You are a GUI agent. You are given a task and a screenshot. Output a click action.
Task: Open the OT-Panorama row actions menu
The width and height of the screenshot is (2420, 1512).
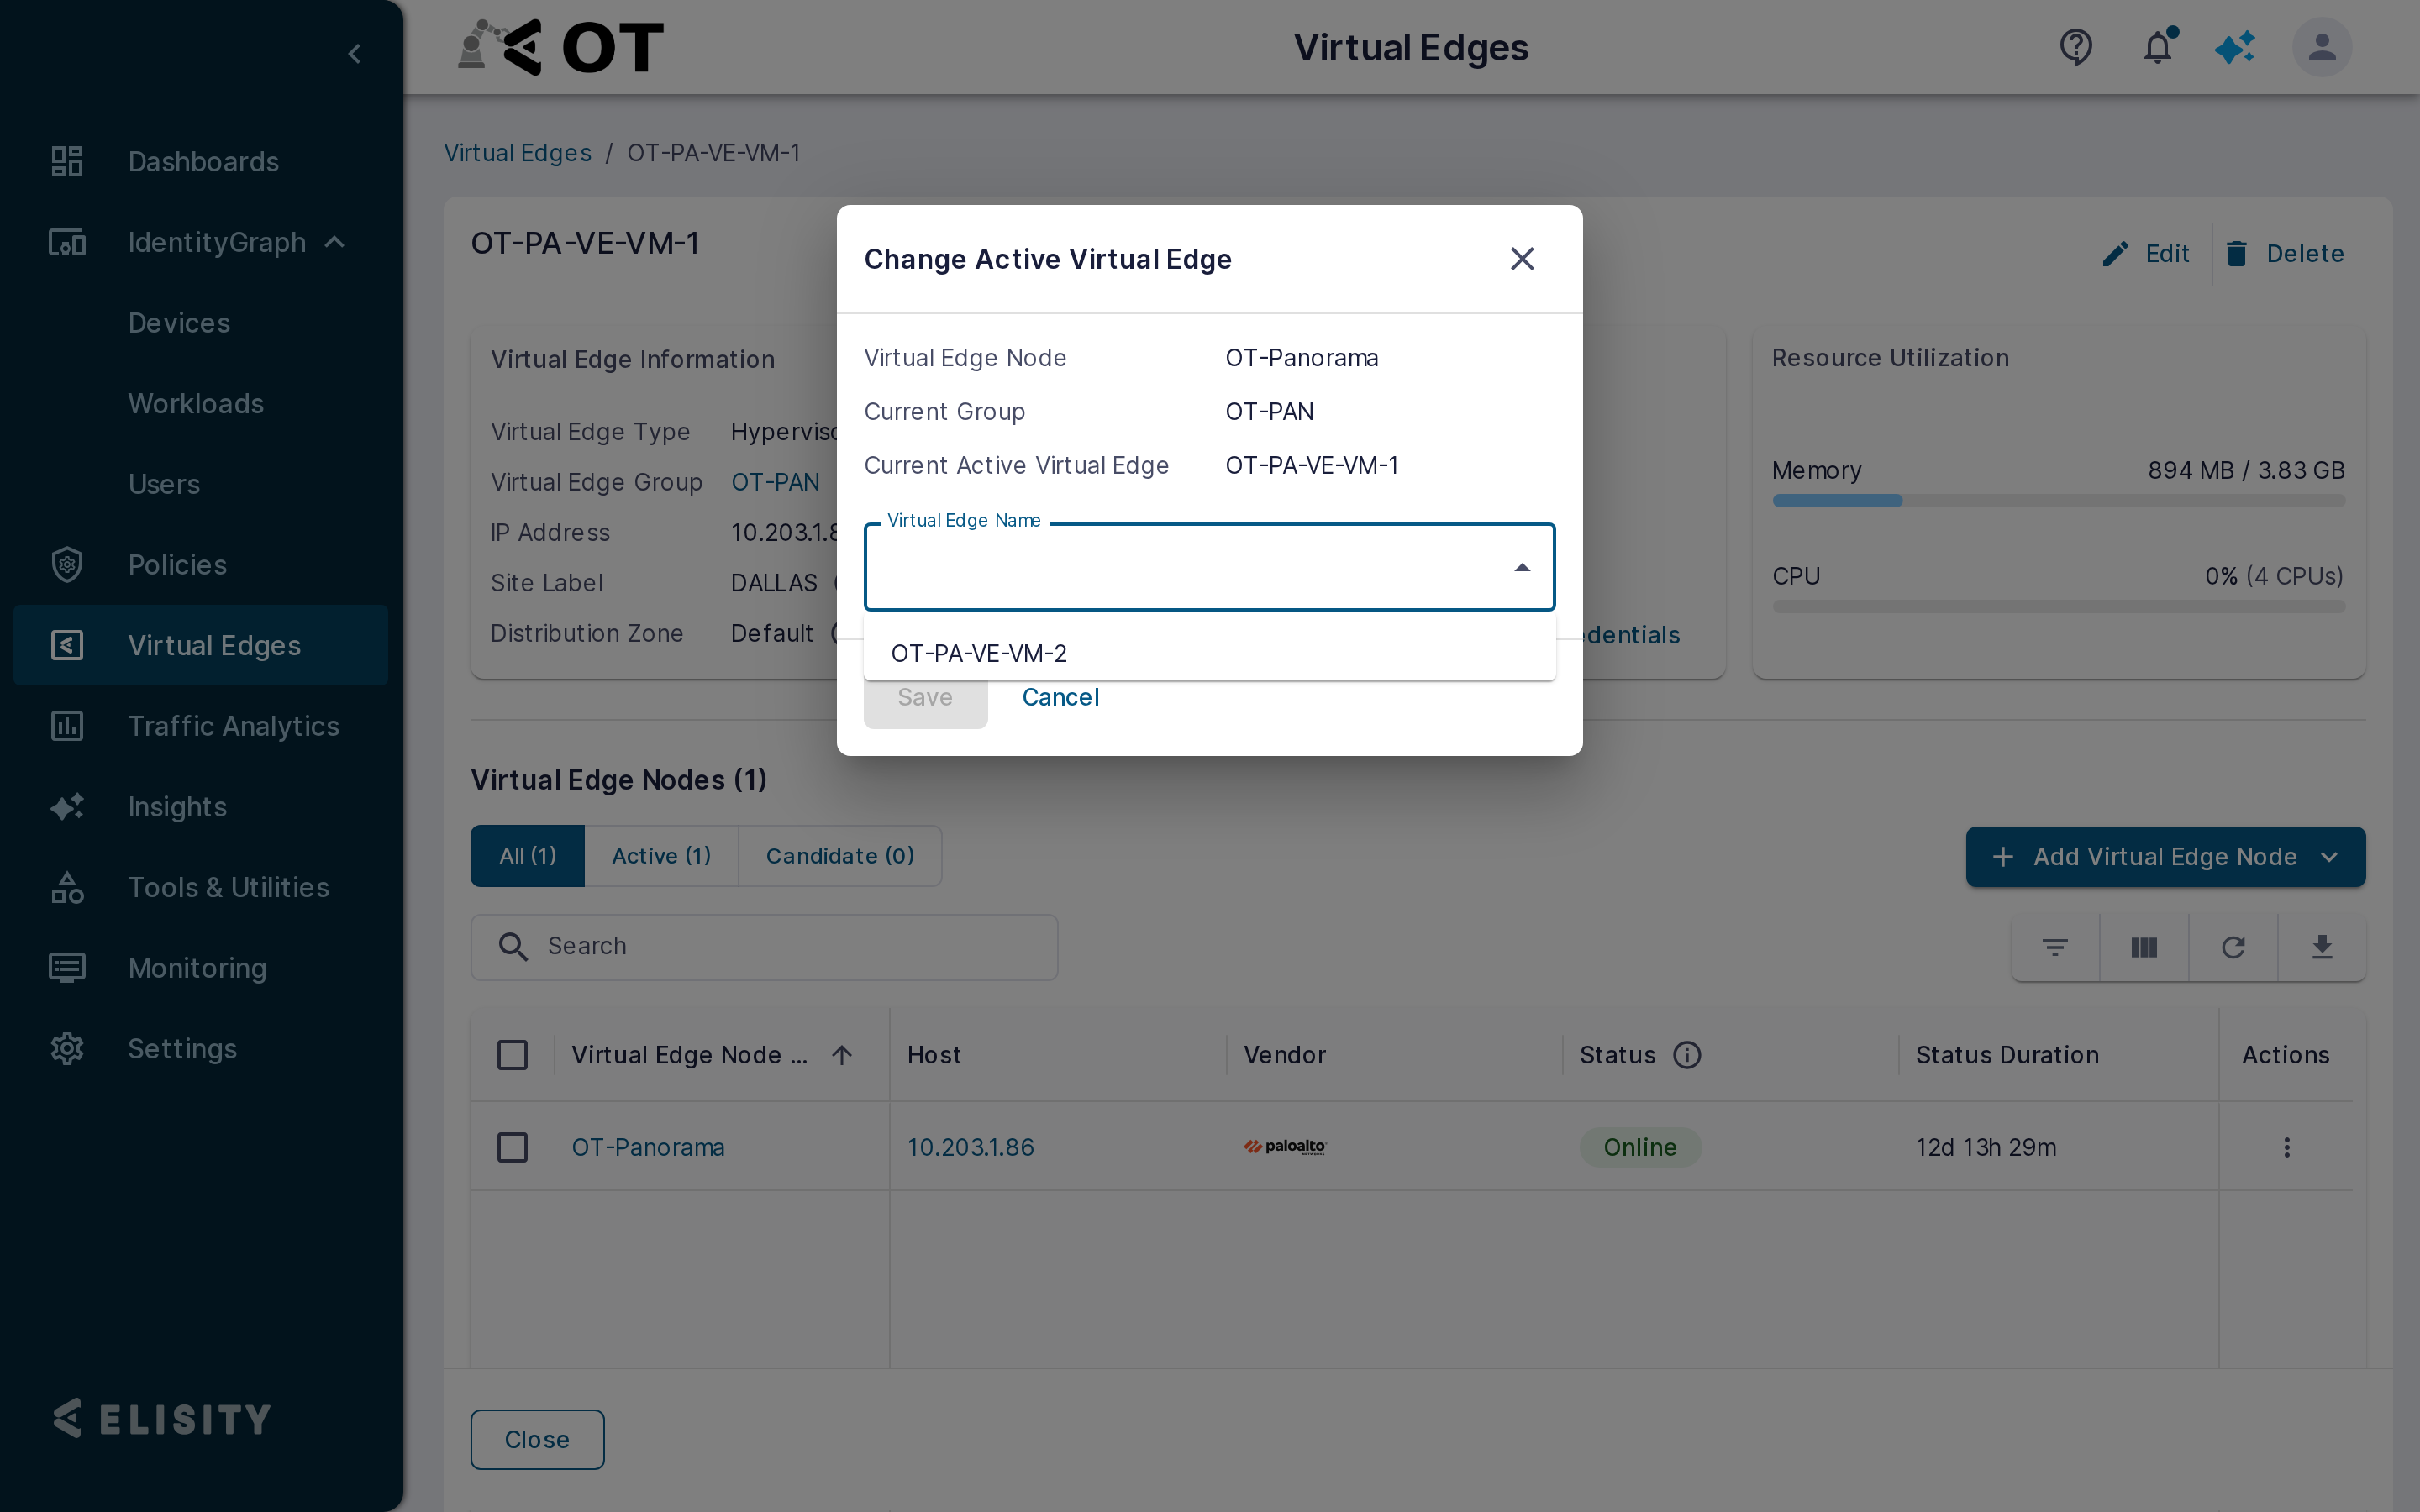pyautogui.click(x=2286, y=1147)
